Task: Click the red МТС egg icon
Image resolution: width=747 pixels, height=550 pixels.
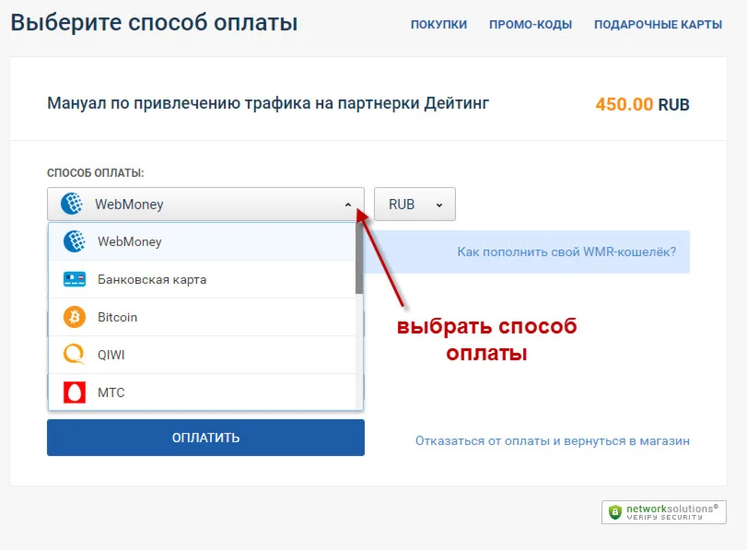Action: tap(75, 392)
